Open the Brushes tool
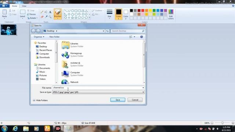 coord(58,14)
